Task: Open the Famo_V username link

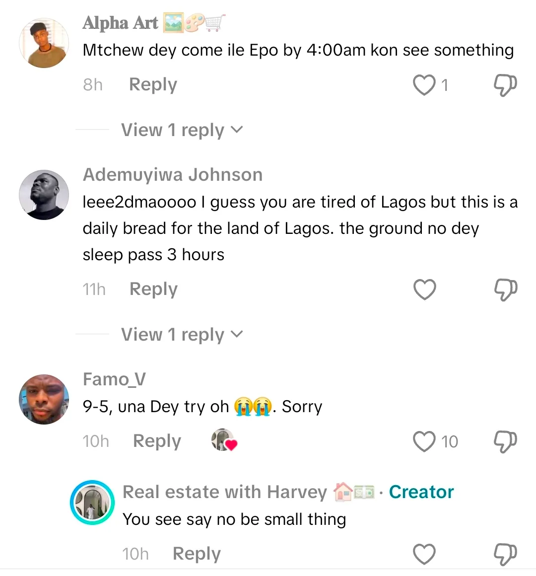Action: tap(114, 379)
